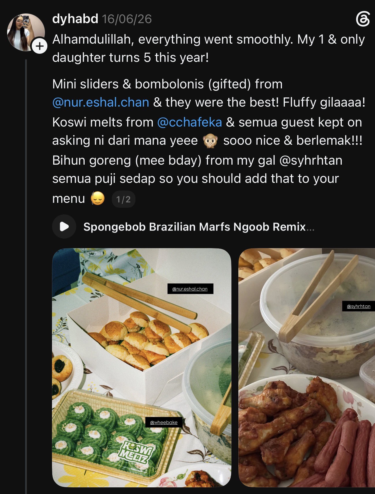Tap the @wheebake tag on first photo

click(164, 422)
